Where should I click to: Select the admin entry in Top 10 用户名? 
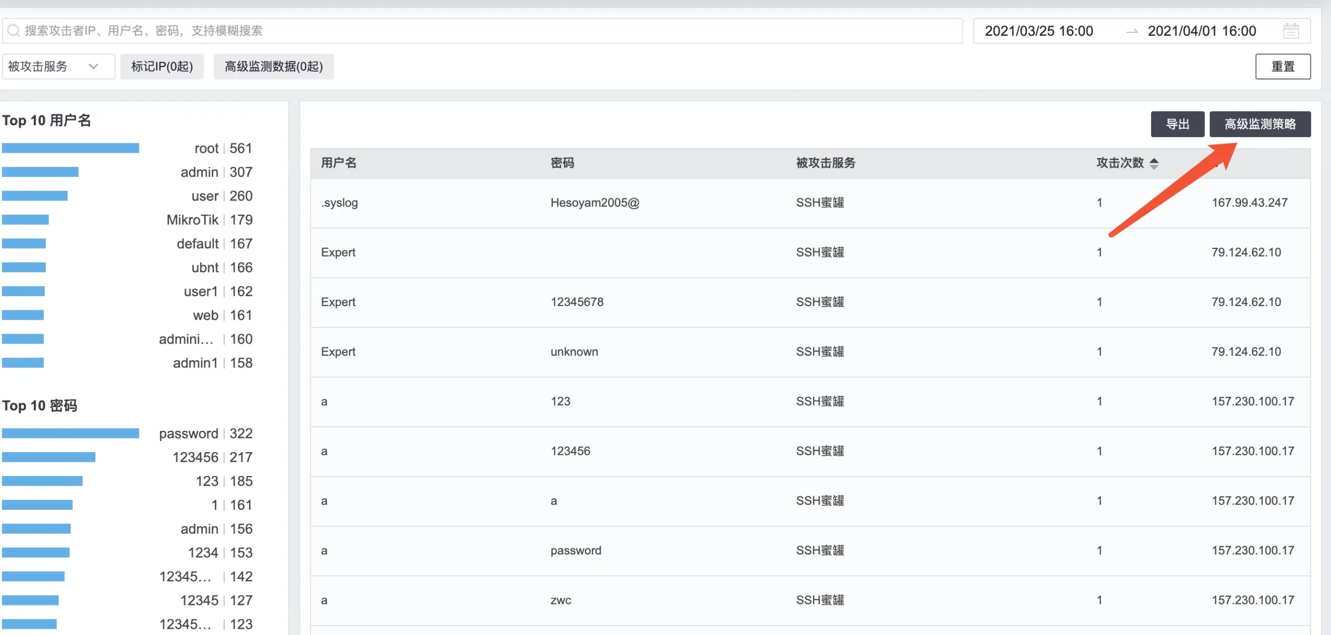click(x=199, y=172)
